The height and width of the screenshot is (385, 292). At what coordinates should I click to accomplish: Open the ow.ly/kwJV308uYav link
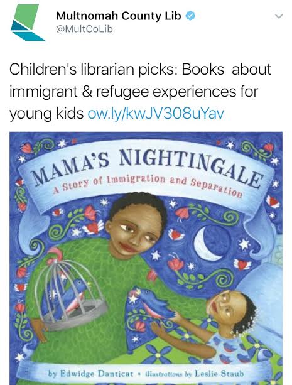(156, 114)
